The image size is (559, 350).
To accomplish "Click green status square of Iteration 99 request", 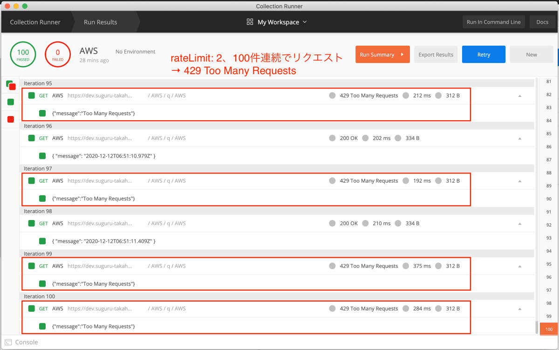I will click(x=32, y=266).
